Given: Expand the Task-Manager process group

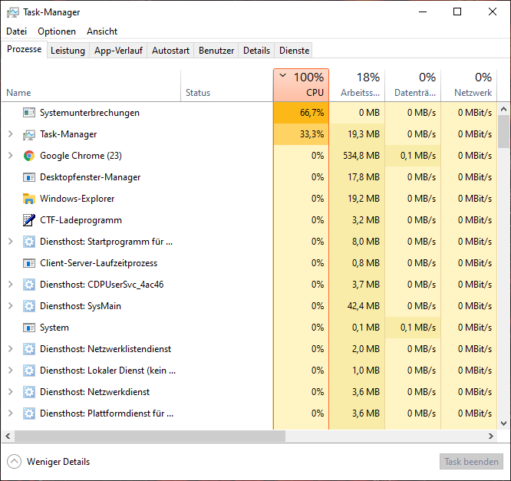Looking at the screenshot, I should coord(11,134).
